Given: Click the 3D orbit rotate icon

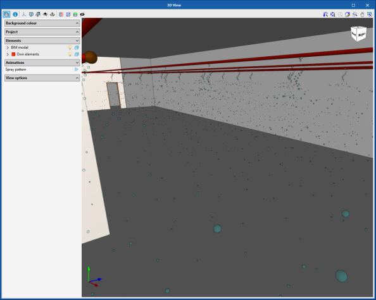Looking at the screenshot, I should (x=348, y=15).
